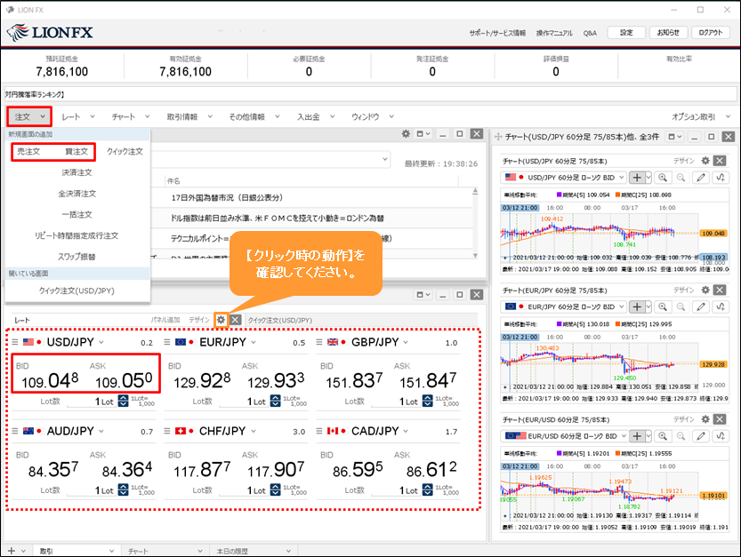Choose 一括注文 in the order menu
The width and height of the screenshot is (741, 557).
coord(77,214)
